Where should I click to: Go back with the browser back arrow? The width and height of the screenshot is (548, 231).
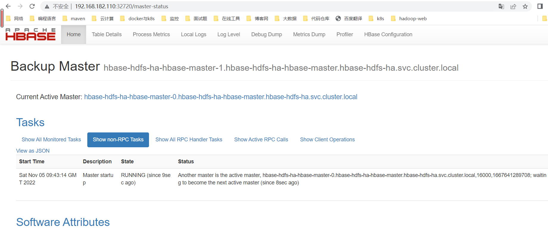coord(8,6)
